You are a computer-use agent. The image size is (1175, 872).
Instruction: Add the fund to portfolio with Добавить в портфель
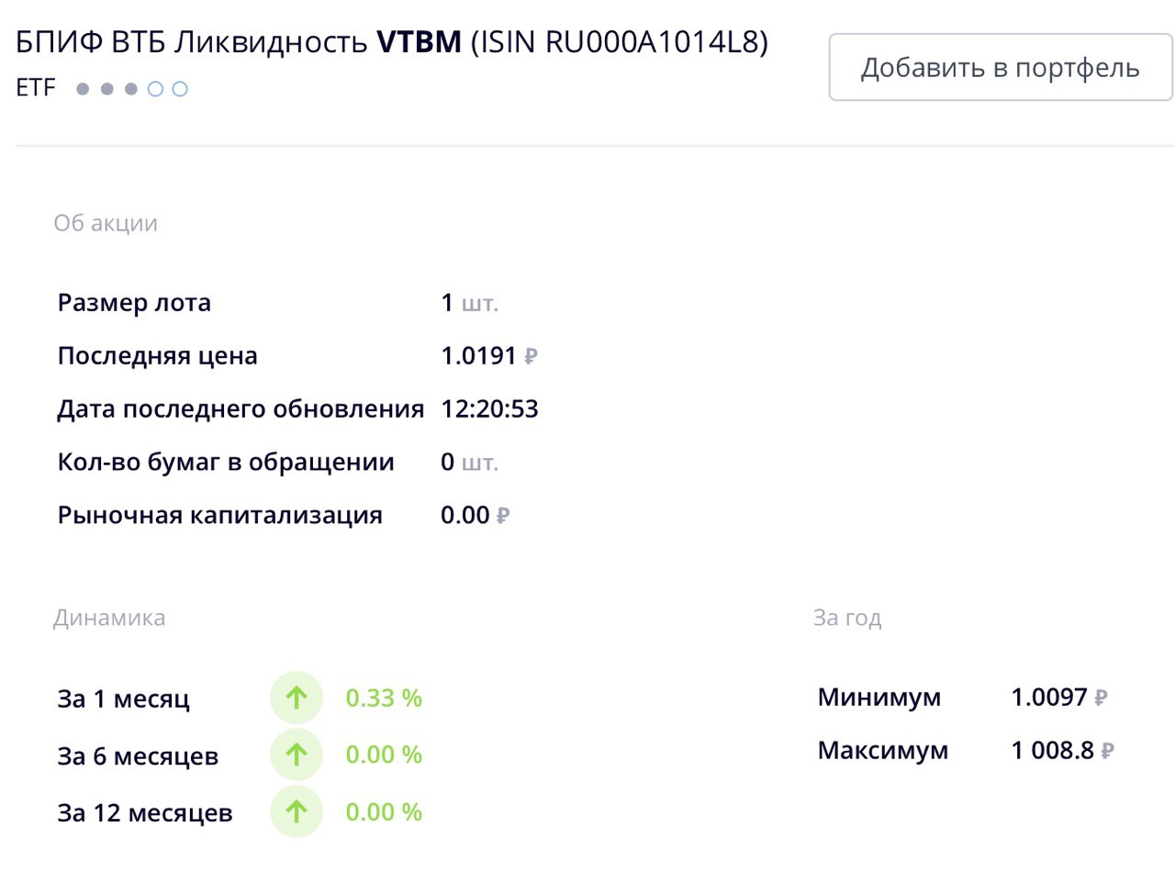pyautogui.click(x=1001, y=68)
